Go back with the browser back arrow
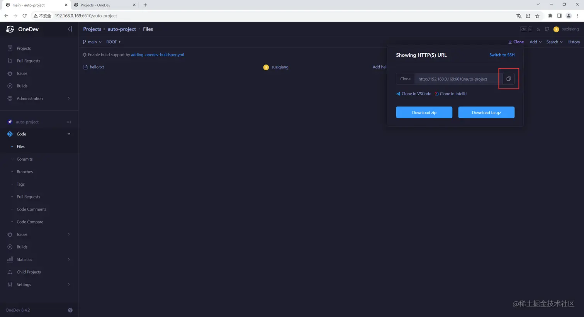Screen dimensions: 584x317 coord(6,16)
